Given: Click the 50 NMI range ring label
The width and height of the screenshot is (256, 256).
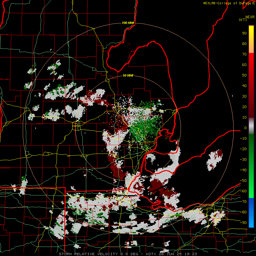Looking at the screenshot, I should [128, 75].
